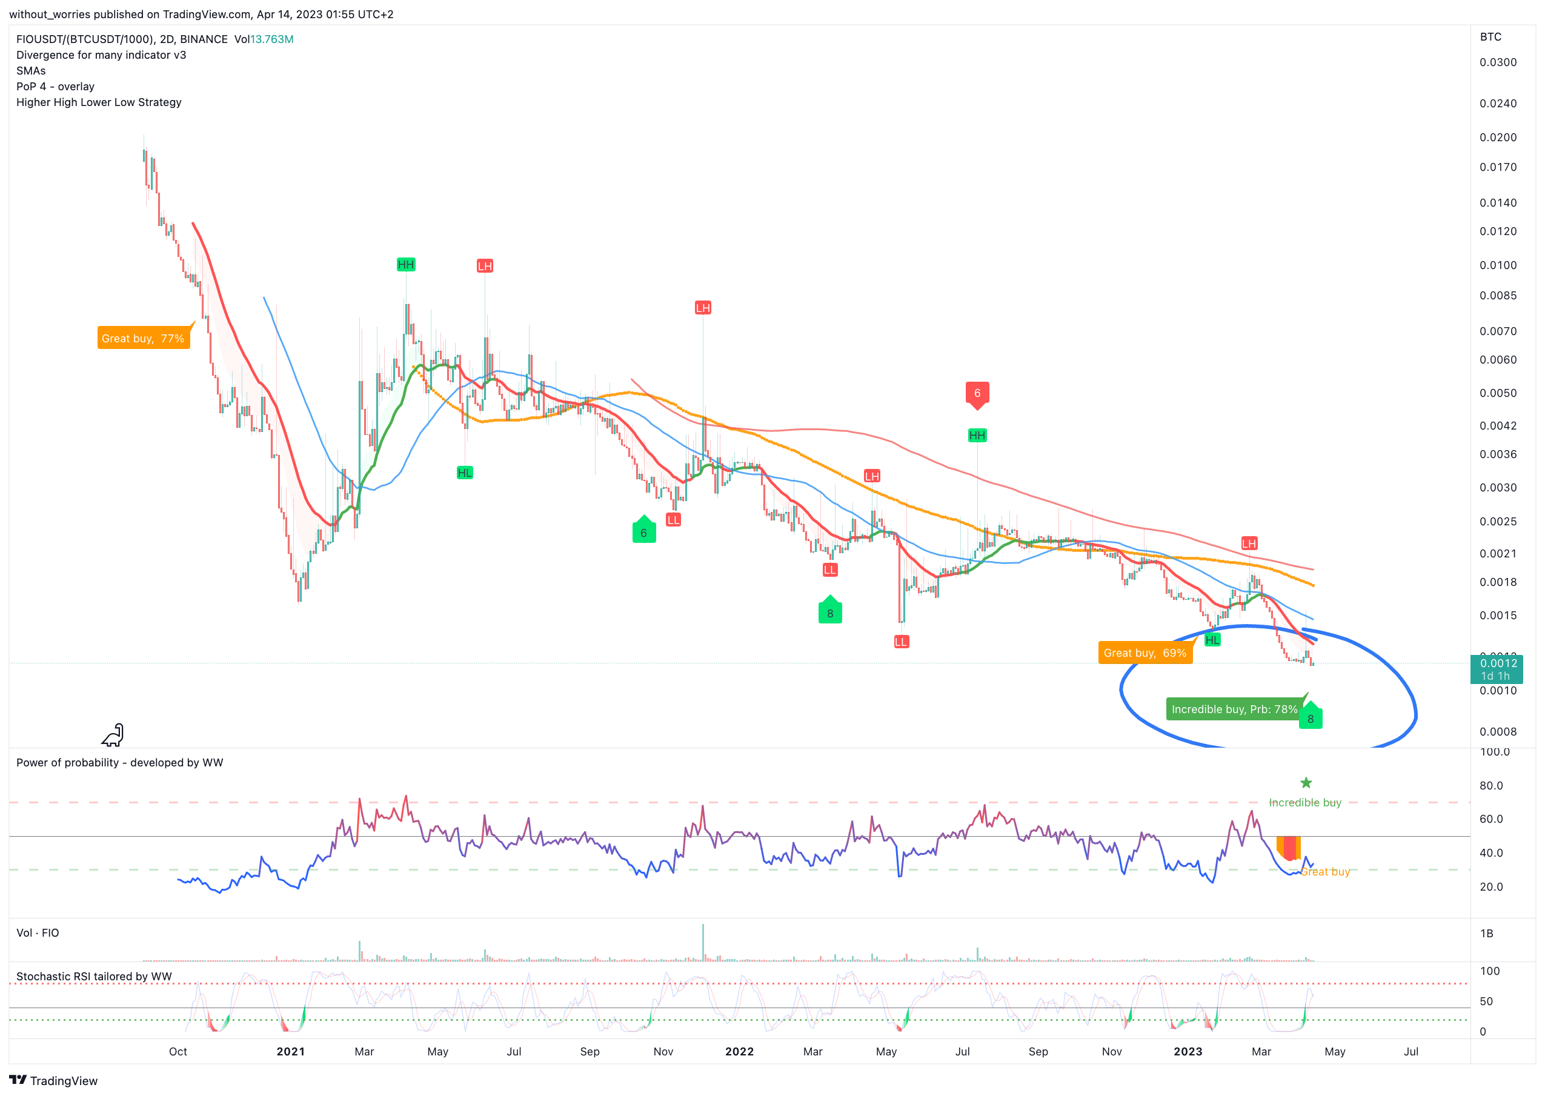Click the 1B label on volume axis
The height and width of the screenshot is (1096, 1545).
(x=1486, y=934)
